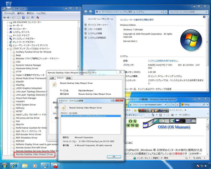Screen dimensions: 211x169
Task: Click the compatibility view icon in IE address bar
Action: pos(169,105)
